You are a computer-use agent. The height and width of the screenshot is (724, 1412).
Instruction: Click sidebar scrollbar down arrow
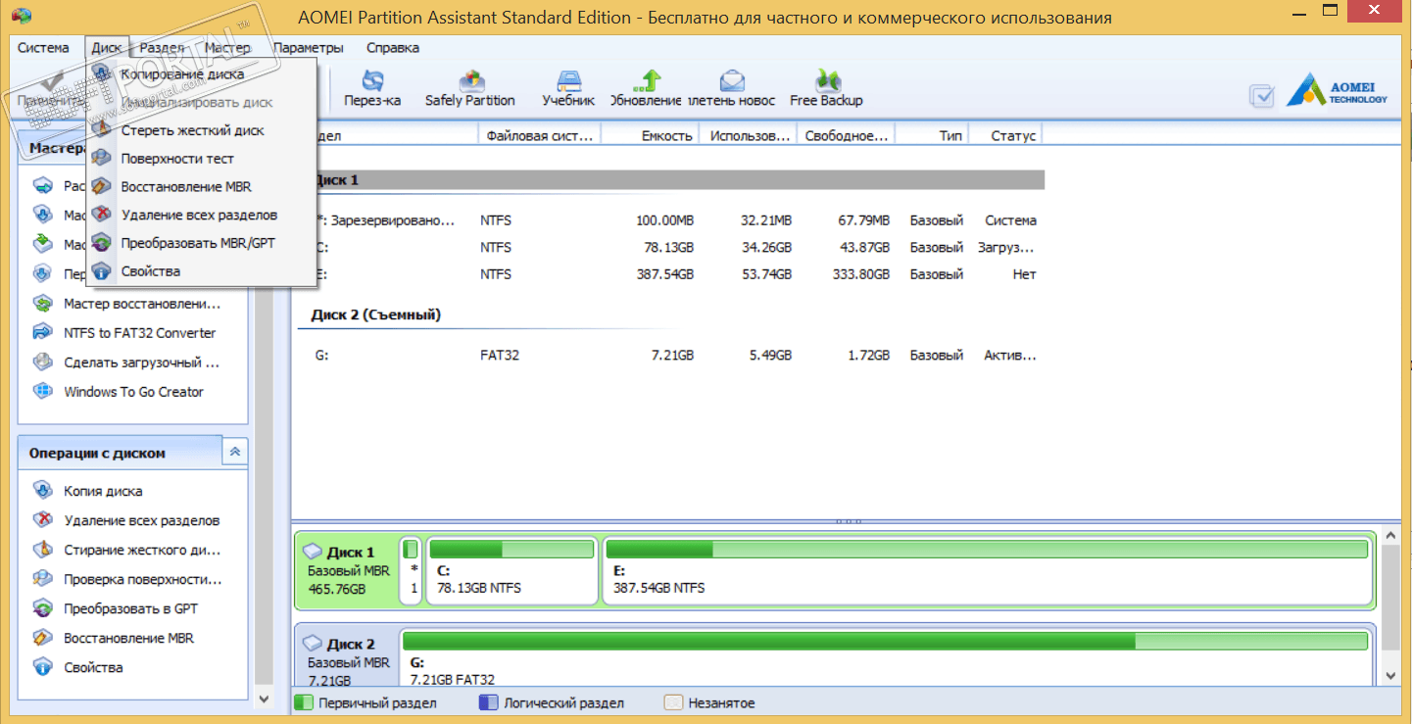tap(263, 700)
